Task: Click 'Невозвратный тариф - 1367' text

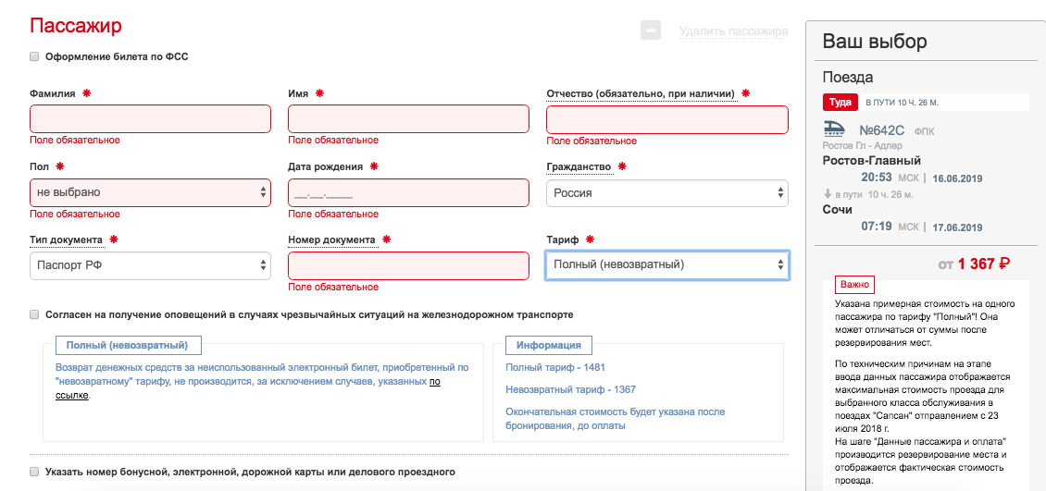Action: coord(570,389)
